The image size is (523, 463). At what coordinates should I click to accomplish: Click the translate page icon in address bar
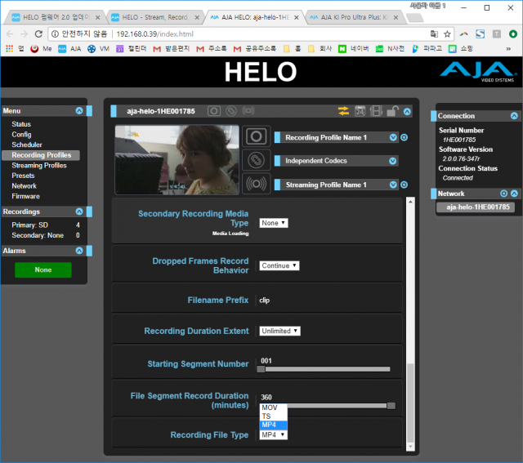tap(434, 34)
